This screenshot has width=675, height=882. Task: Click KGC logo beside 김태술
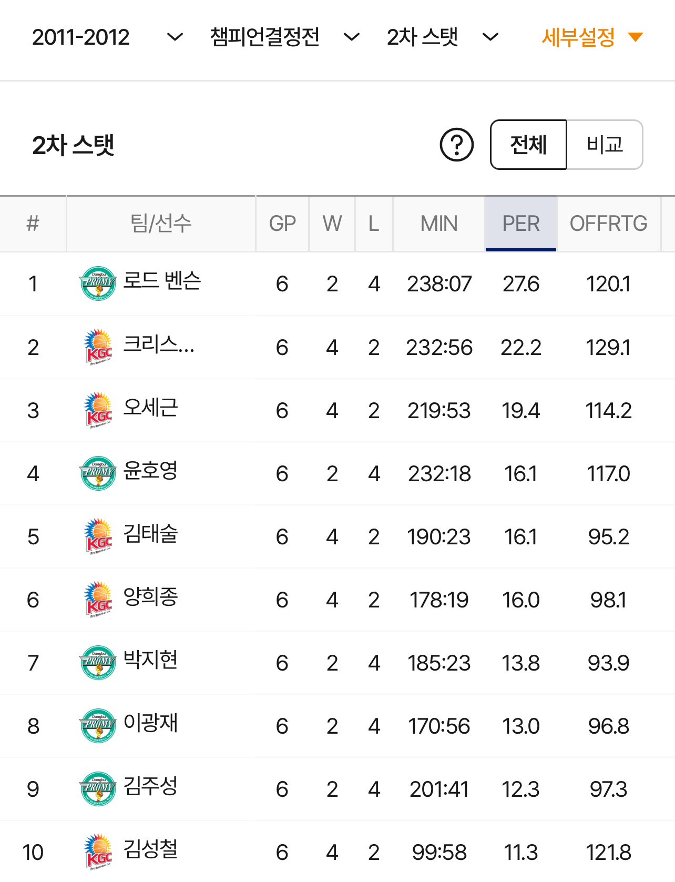(98, 536)
